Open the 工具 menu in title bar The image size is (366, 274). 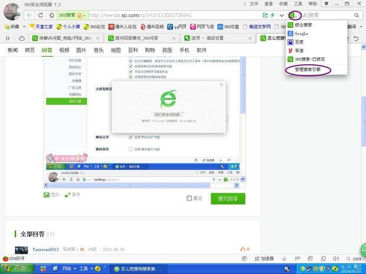point(298,4)
